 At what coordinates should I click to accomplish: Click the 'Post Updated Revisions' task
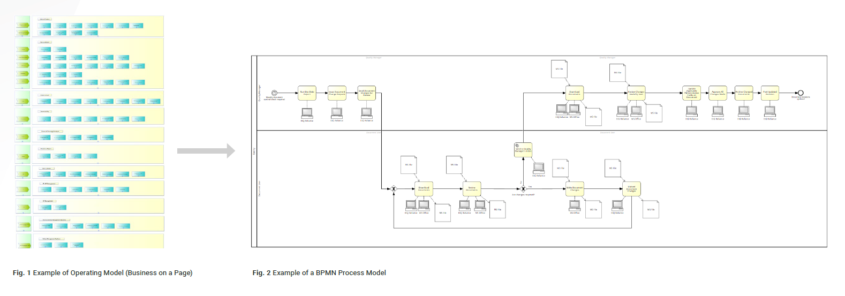tap(770, 93)
